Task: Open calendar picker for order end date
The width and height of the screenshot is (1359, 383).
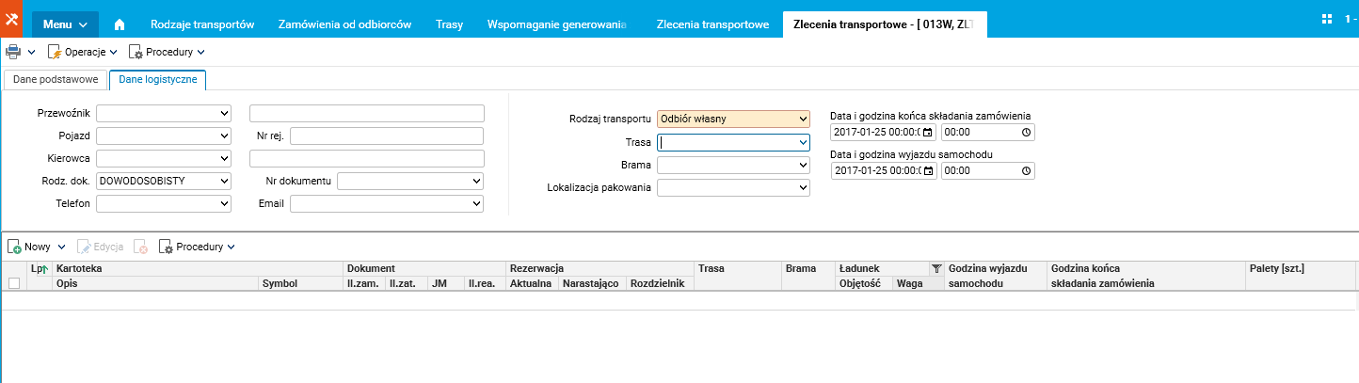Action: click(929, 133)
